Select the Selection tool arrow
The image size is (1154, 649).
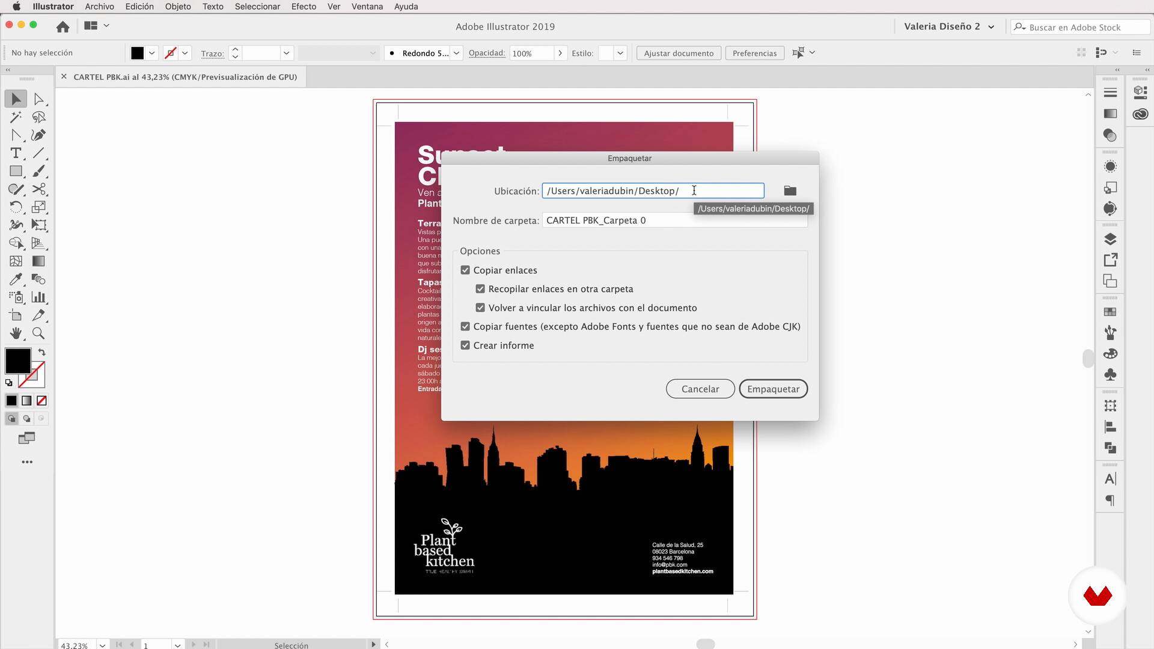pos(16,99)
